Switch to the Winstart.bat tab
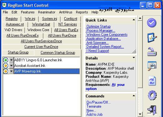This screenshot has width=163, height=117. (x=41, y=24)
